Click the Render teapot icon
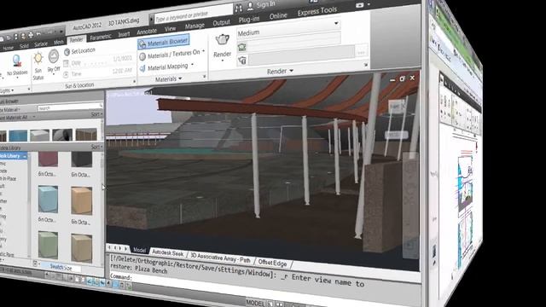546x307 pixels. point(222,39)
